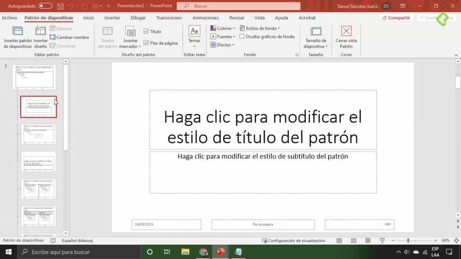
Task: Open the Transiciones tab
Action: tap(169, 18)
